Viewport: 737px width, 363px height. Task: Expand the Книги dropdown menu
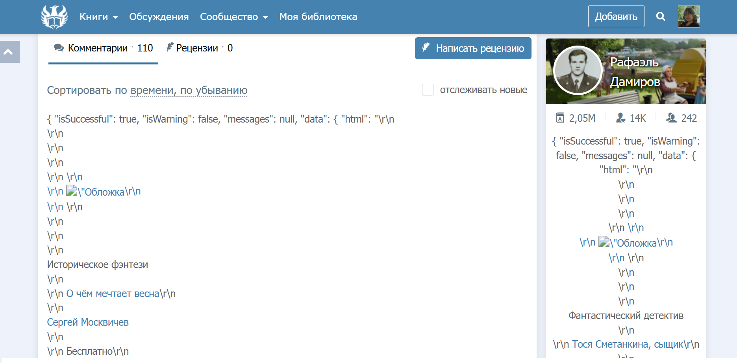click(x=98, y=17)
